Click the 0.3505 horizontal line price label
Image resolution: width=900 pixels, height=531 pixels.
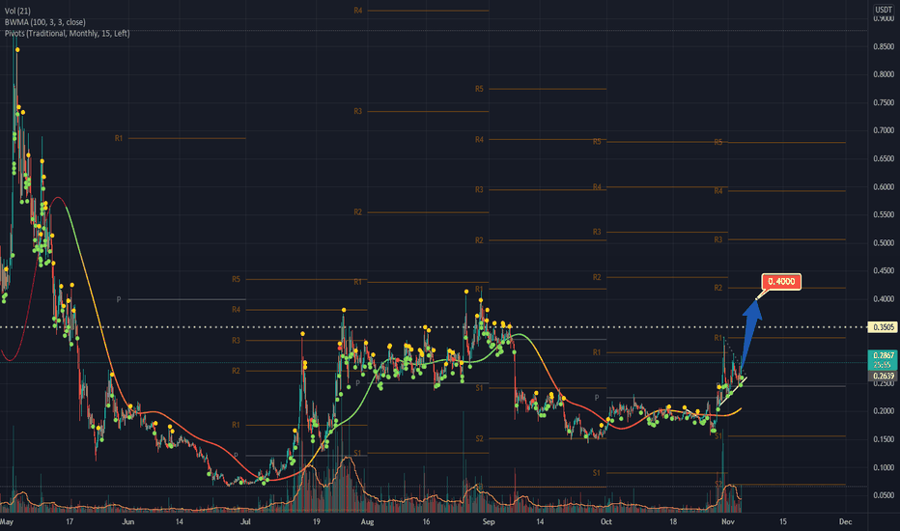click(884, 327)
